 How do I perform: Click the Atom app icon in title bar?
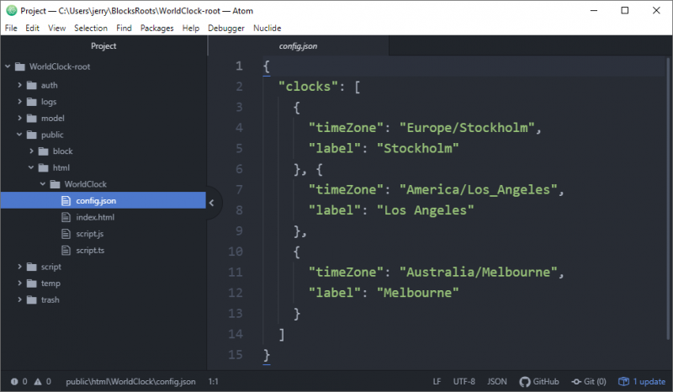[12, 10]
